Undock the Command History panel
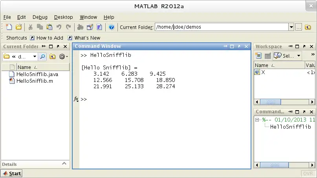The image size is (317, 178). coord(304,112)
